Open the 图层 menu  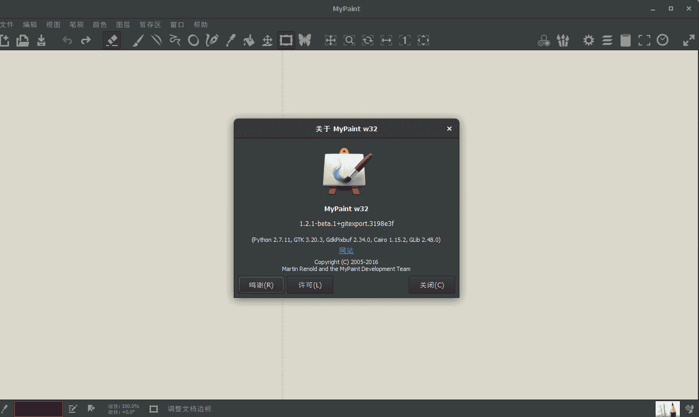(122, 24)
